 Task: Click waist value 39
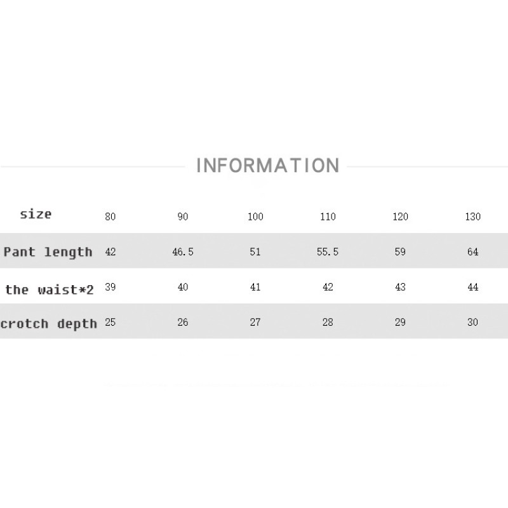click(110, 287)
